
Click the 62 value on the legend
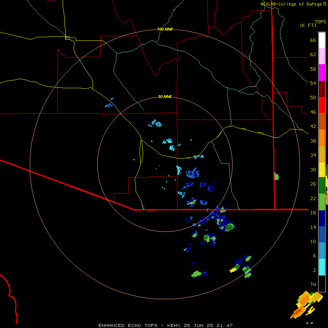point(313,55)
